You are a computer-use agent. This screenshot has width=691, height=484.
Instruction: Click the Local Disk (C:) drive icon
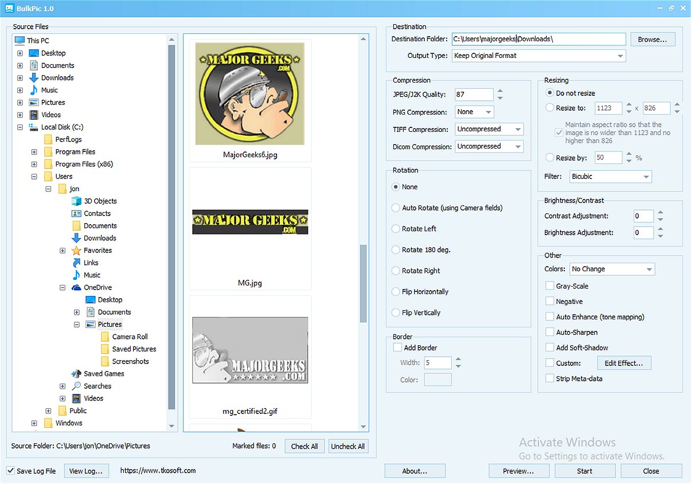(34, 127)
